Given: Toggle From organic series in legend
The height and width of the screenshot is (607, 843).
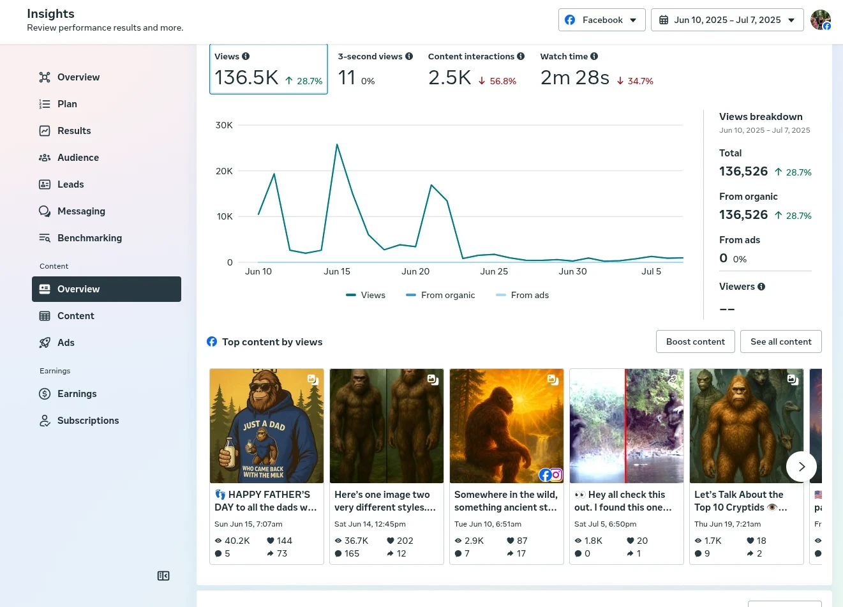Looking at the screenshot, I should coord(440,295).
